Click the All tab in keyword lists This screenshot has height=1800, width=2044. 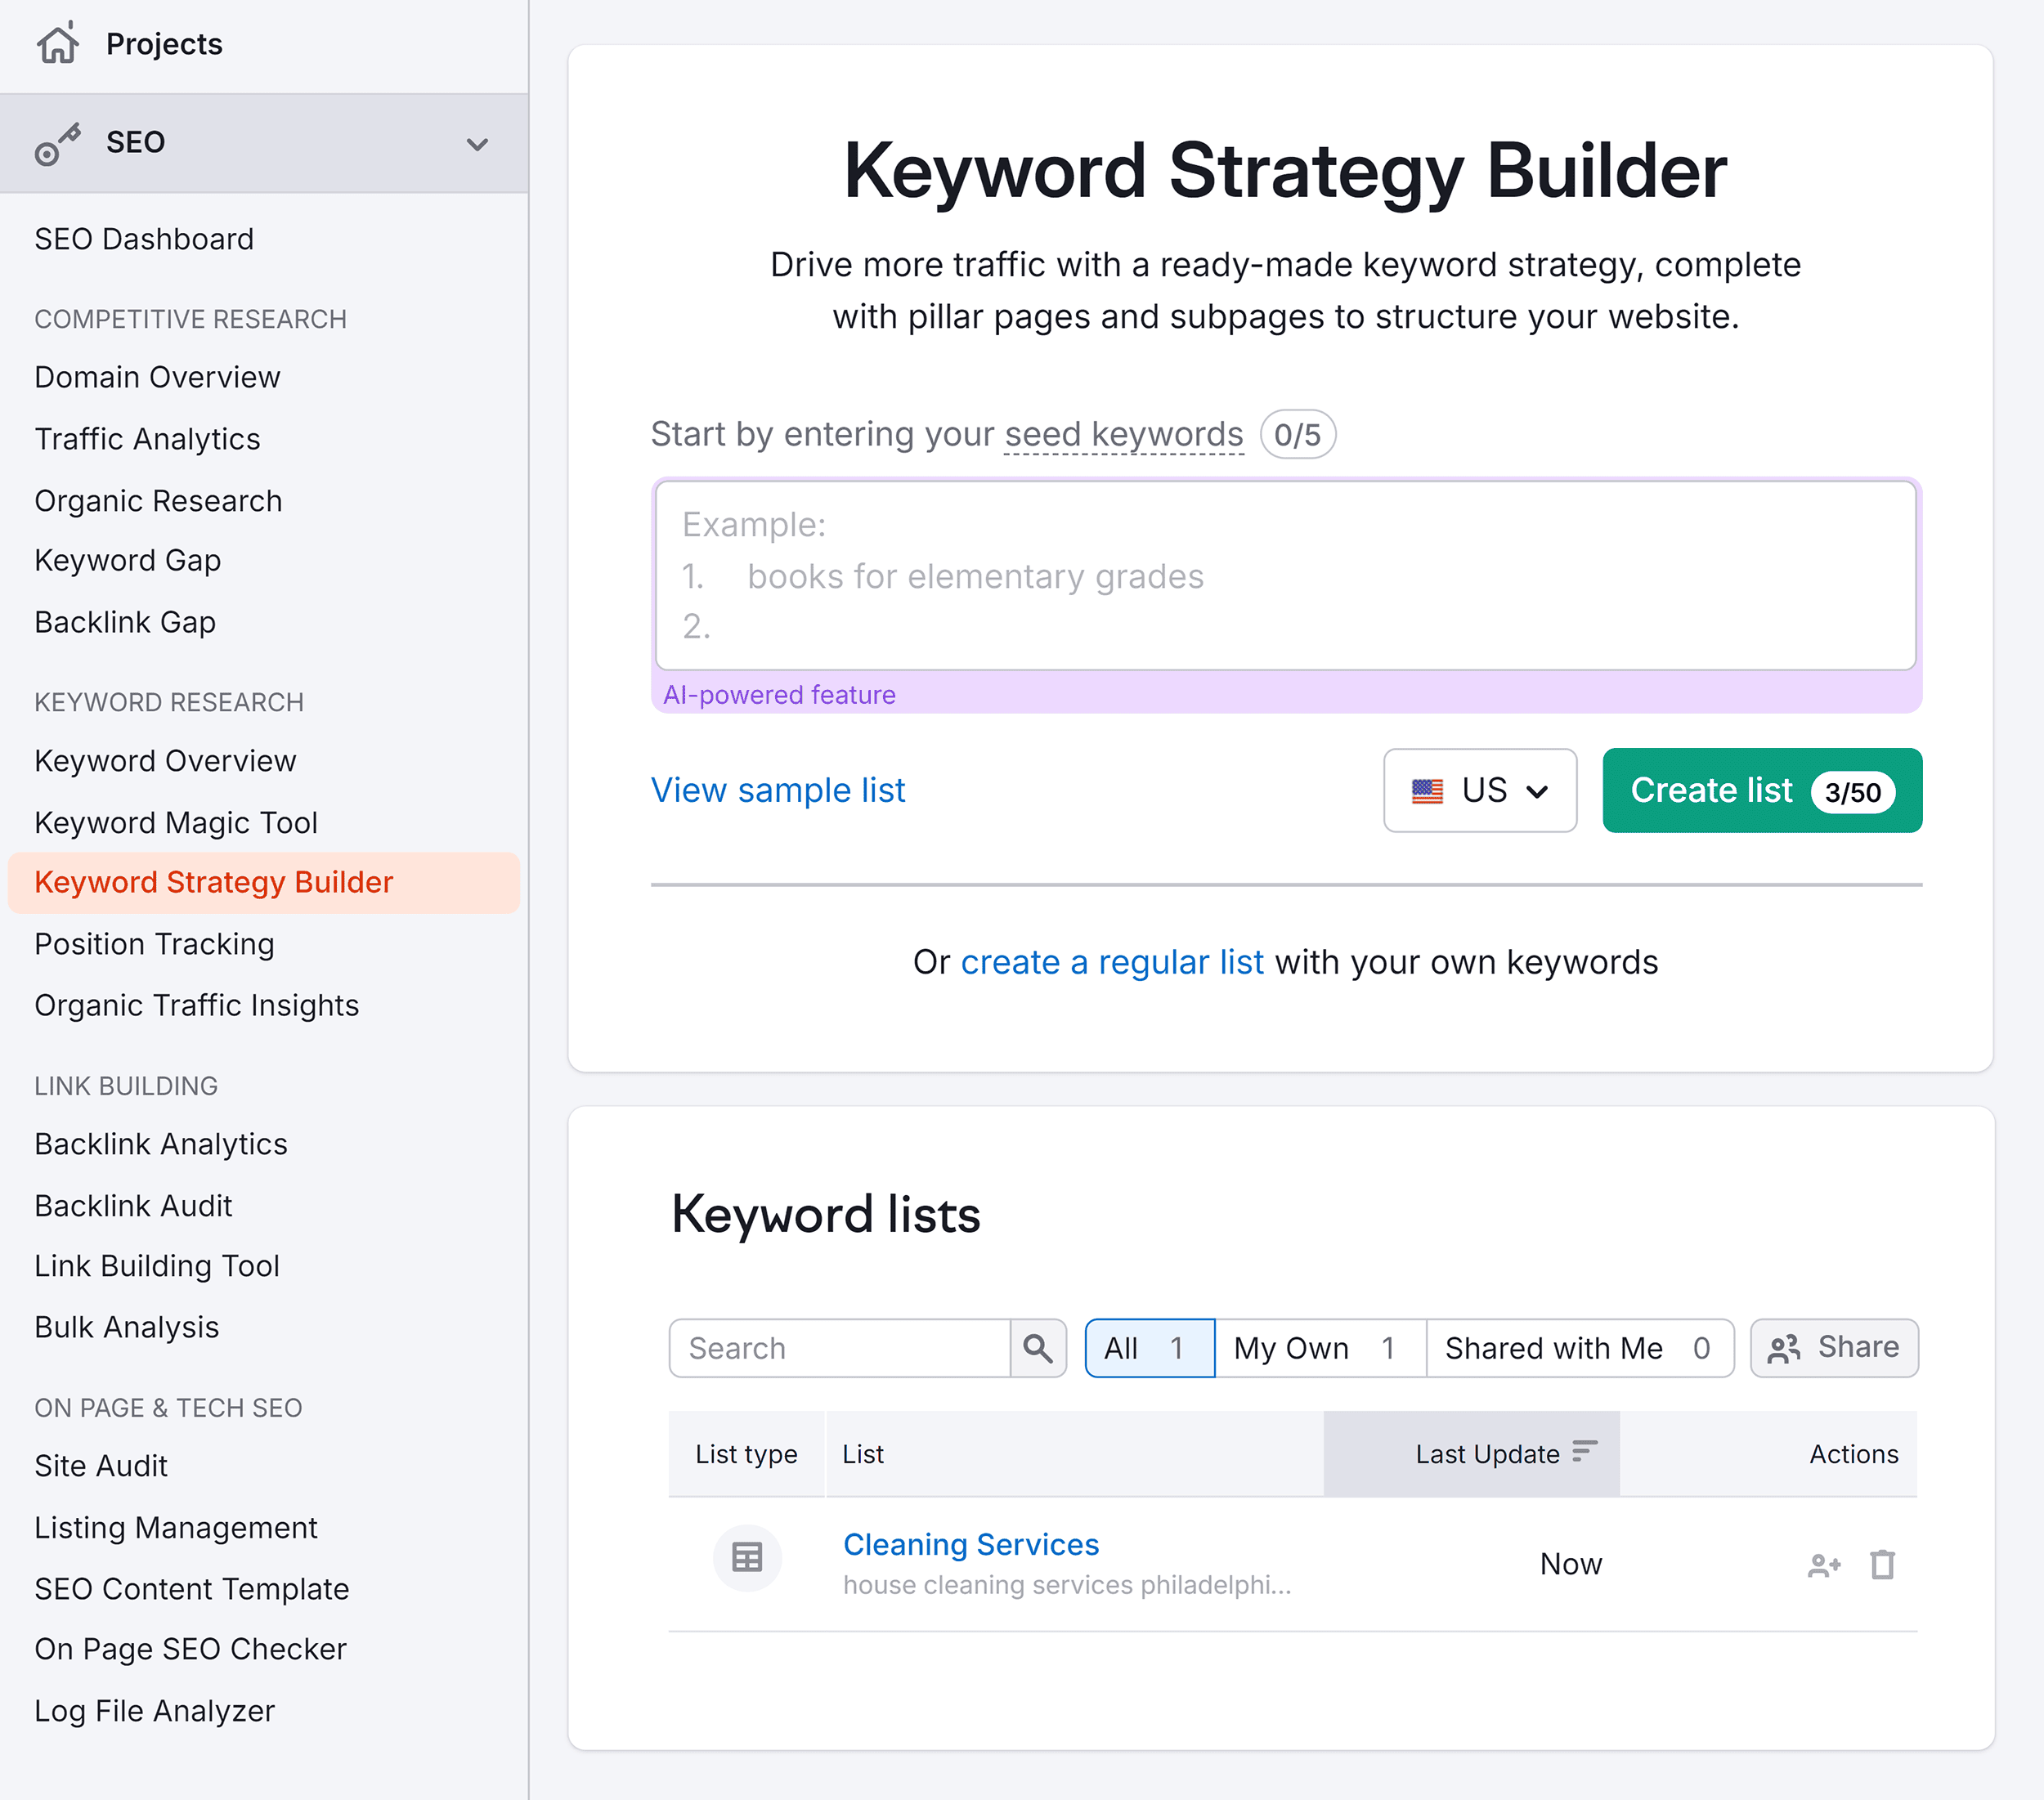coord(1147,1346)
